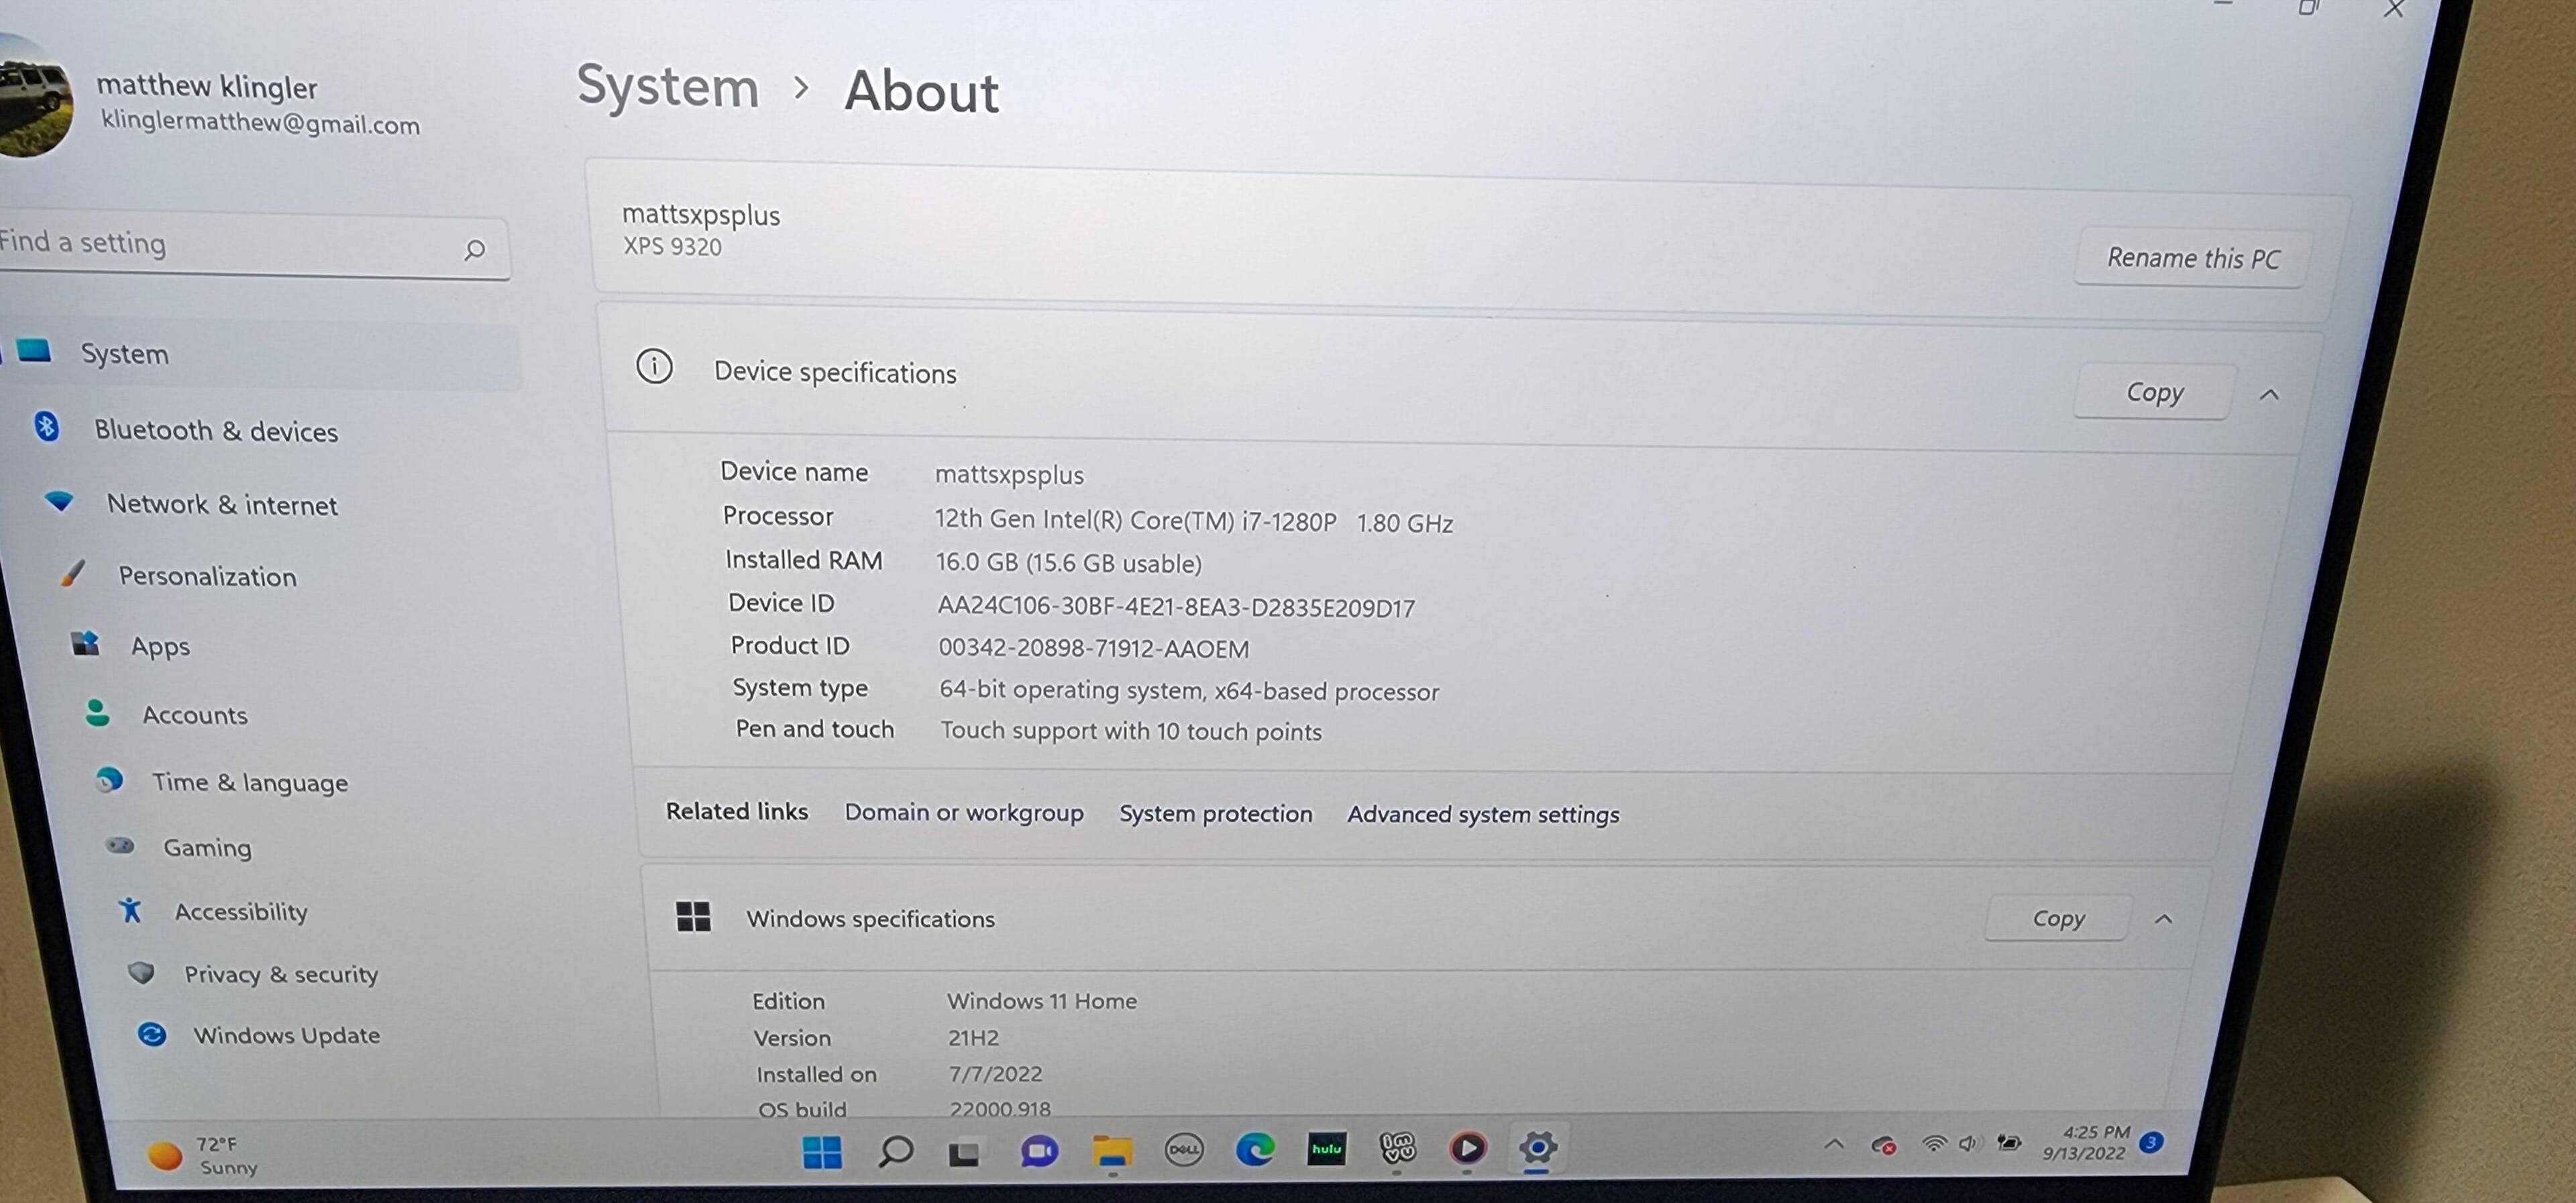Open the Advanced system settings link
The height and width of the screenshot is (1203, 2576).
tap(1482, 815)
